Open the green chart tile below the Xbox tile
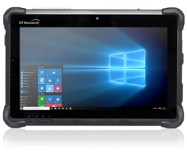Screen dimensions: 187x154 coord(42,105)
